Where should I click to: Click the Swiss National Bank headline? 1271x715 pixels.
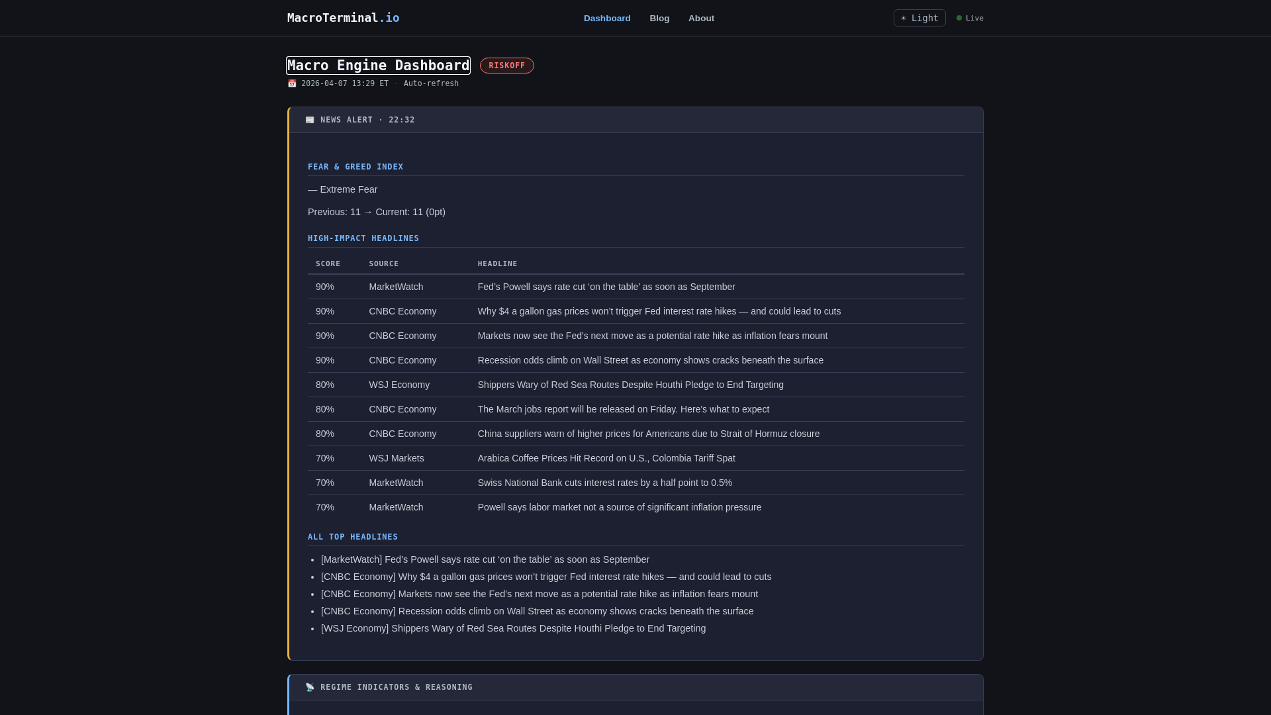click(605, 483)
